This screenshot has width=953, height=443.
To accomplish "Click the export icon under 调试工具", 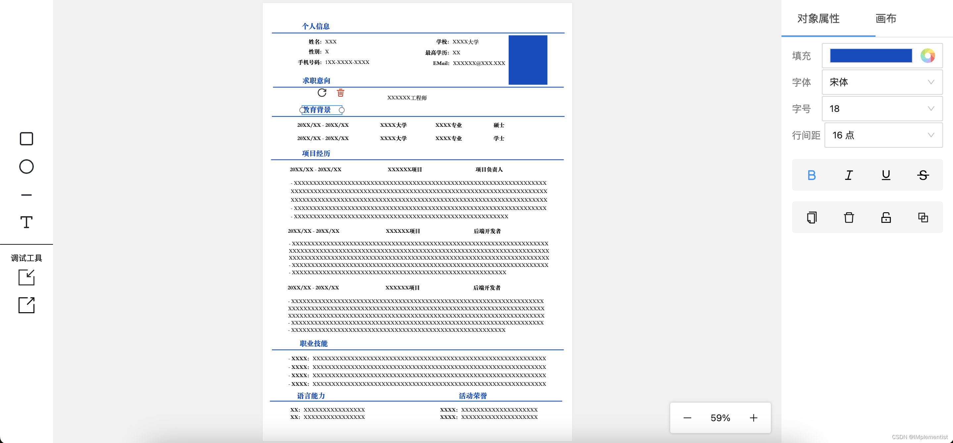I will pyautogui.click(x=26, y=305).
